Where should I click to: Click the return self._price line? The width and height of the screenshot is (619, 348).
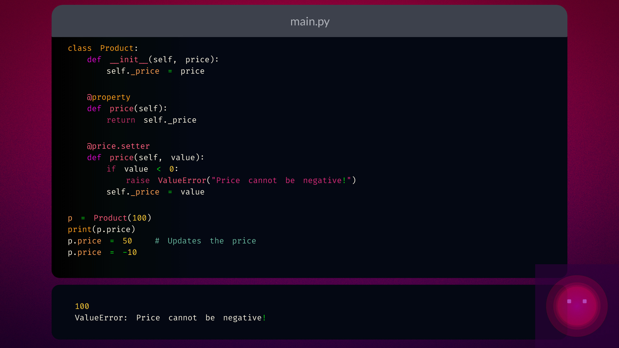tap(151, 120)
